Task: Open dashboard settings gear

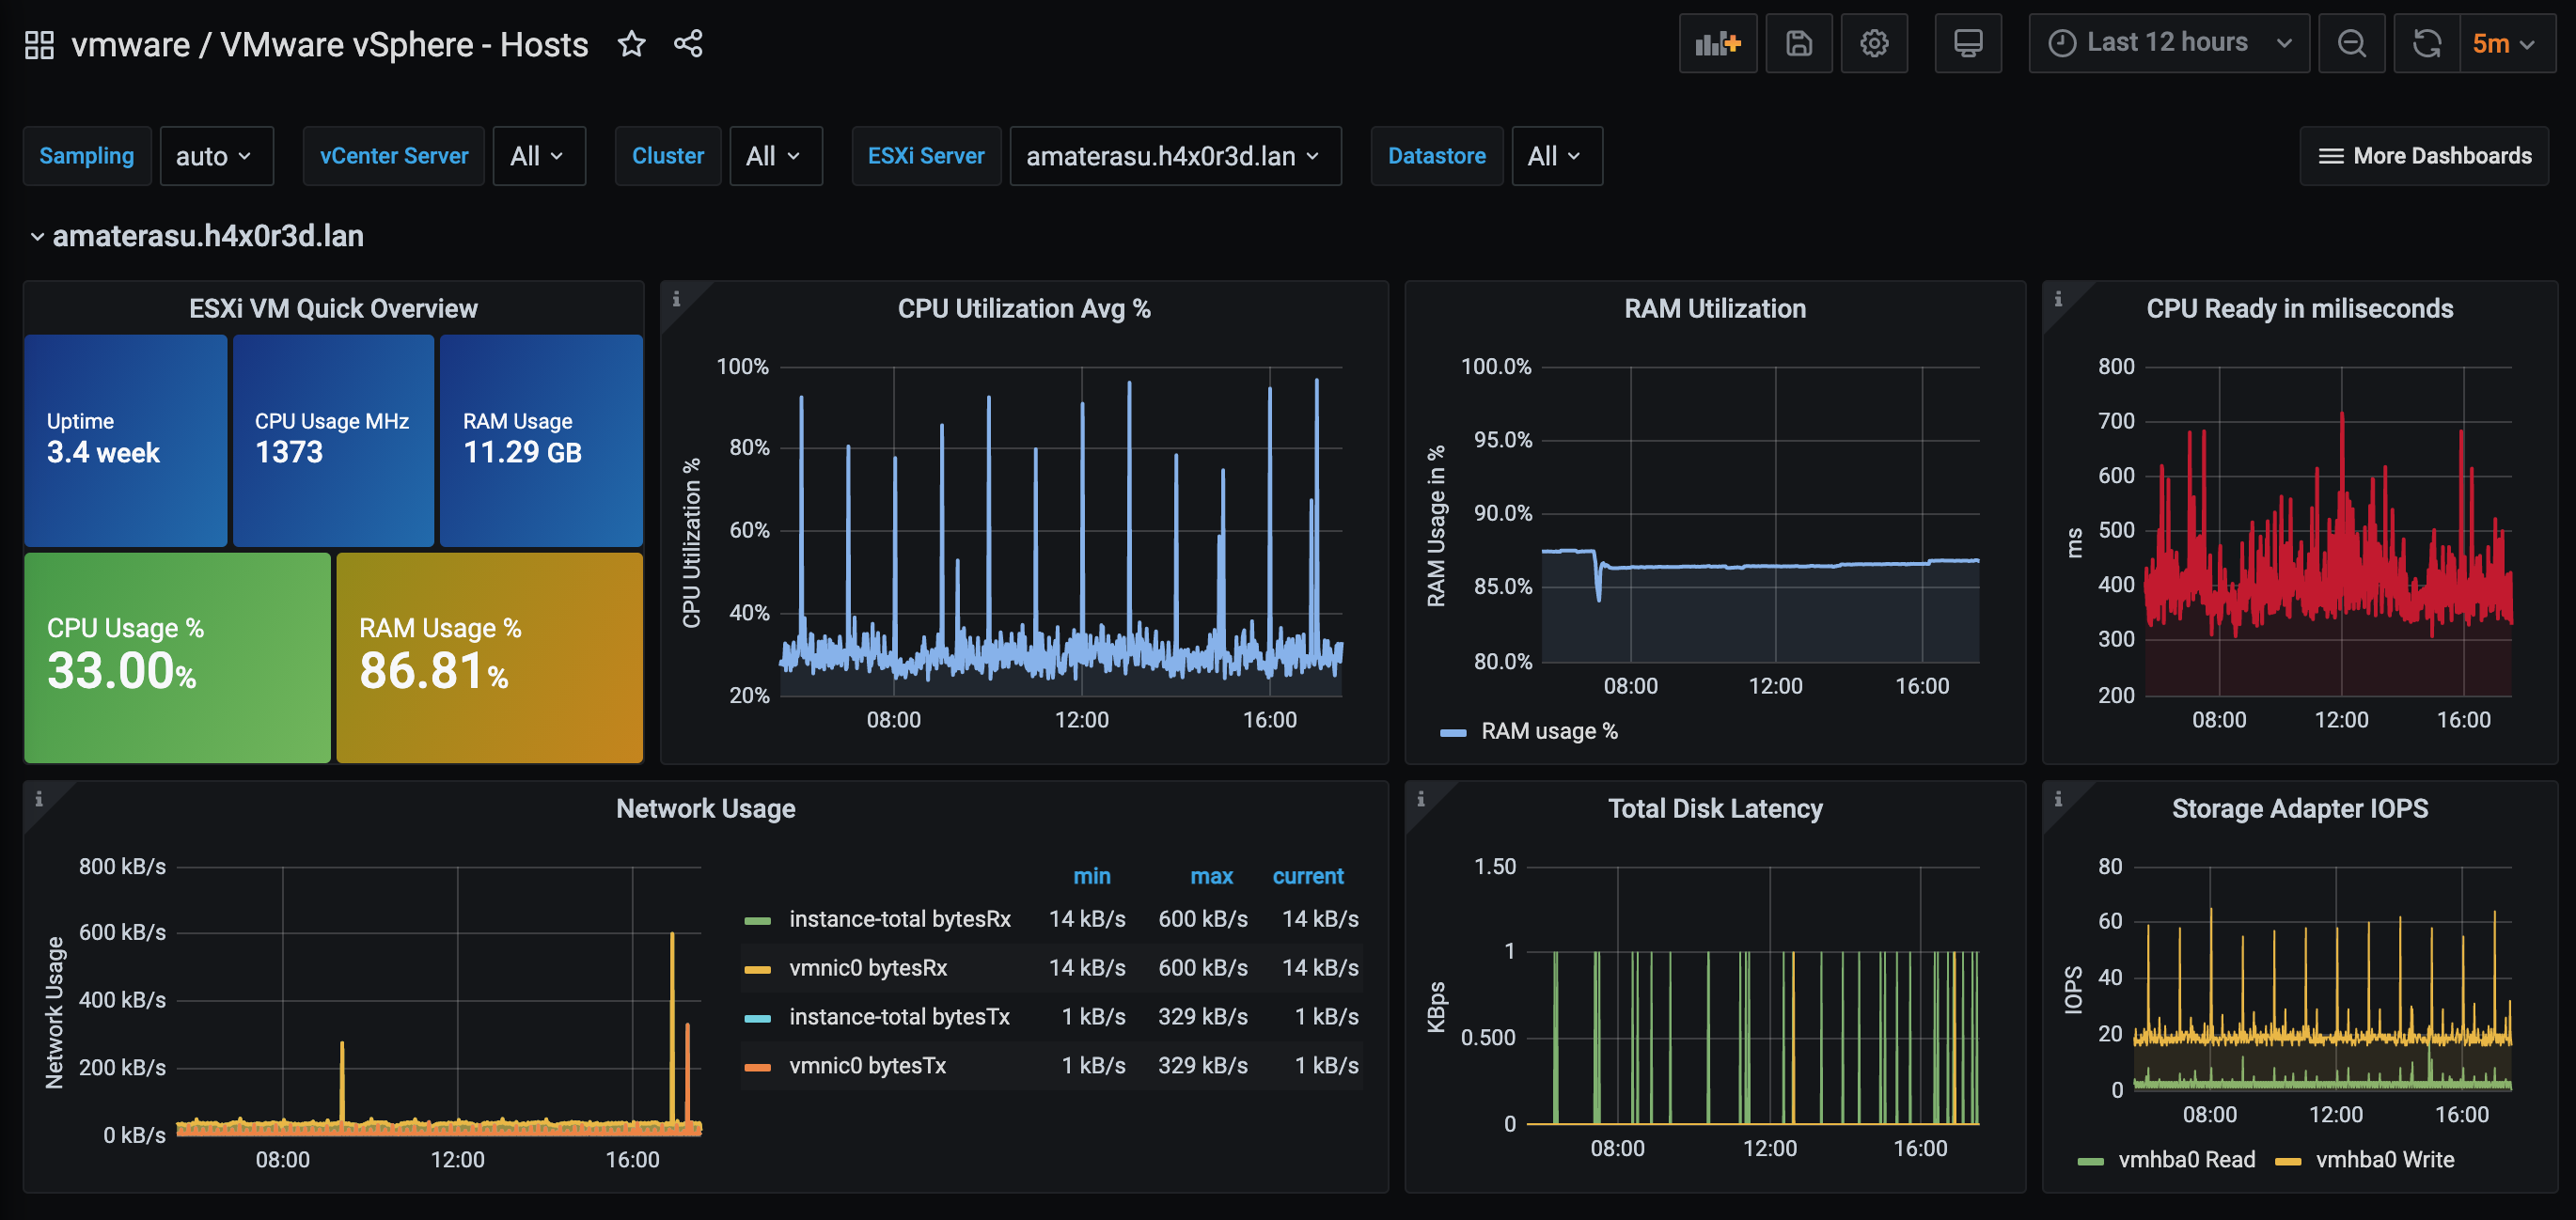Action: [1874, 44]
